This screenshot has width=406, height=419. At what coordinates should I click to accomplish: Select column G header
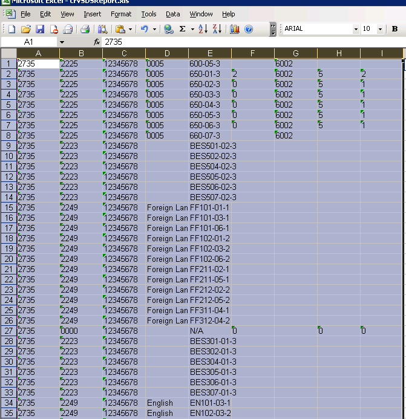pyautogui.click(x=296, y=53)
